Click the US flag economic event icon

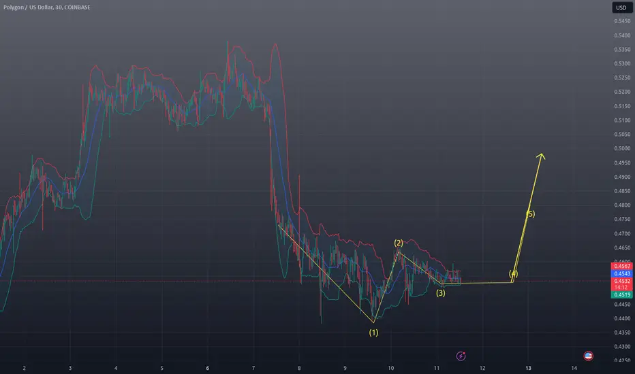[588, 356]
